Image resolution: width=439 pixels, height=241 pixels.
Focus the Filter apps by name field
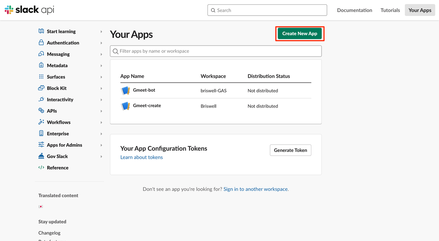216,51
